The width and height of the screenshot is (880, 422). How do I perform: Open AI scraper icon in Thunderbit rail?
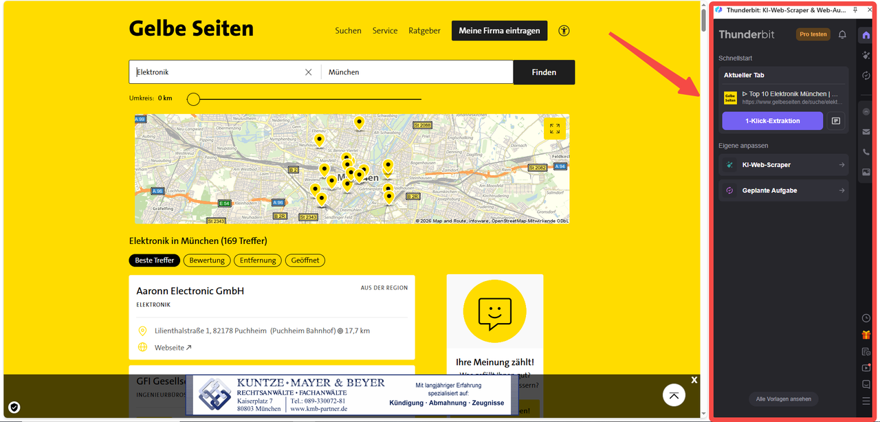point(866,55)
